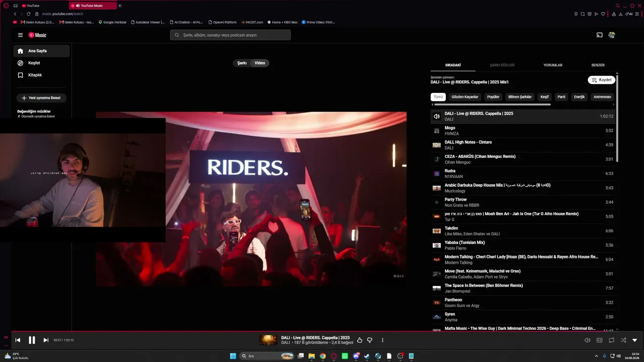Viewport: 644px width, 362px height.
Task: Open the Windows Start menu
Action: click(x=233, y=356)
